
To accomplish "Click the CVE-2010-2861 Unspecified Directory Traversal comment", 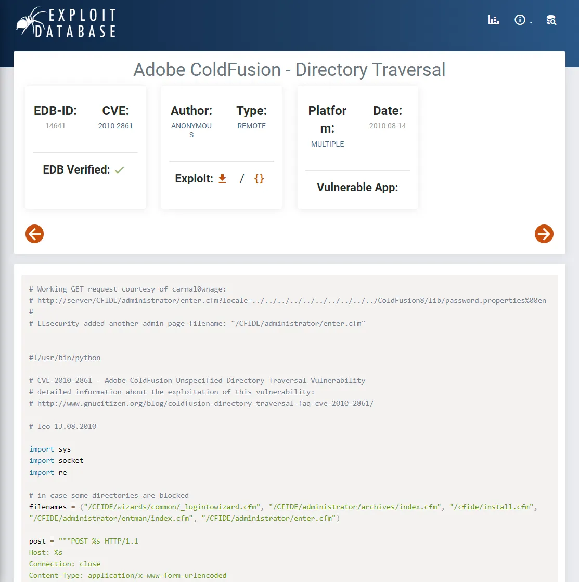I will [197, 380].
